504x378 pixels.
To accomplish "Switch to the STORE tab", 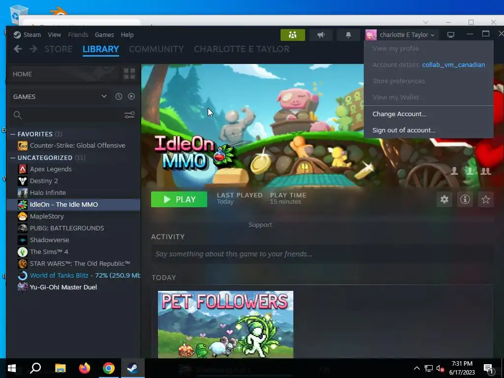I will pyautogui.click(x=58, y=49).
